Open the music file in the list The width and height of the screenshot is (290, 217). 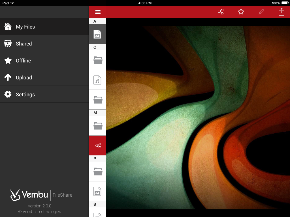97,80
